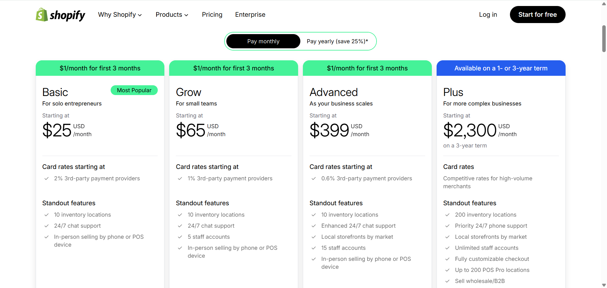Click the Shopify logo
This screenshot has height=288, width=607.
[60, 15]
